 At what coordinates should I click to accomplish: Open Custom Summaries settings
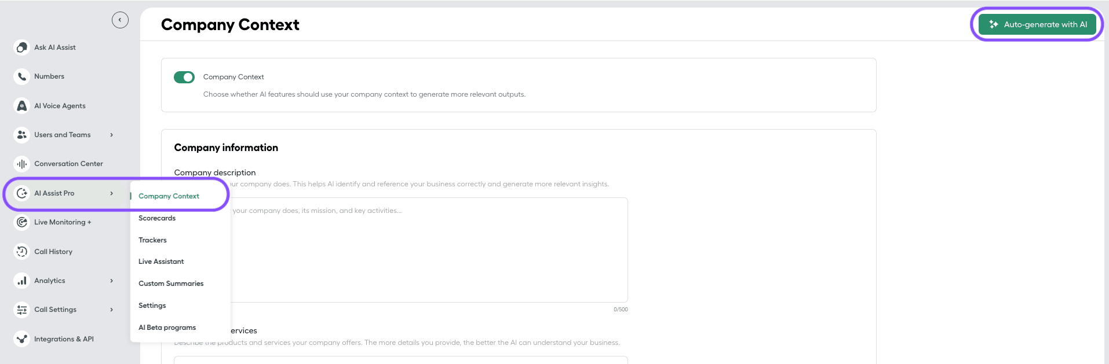pyautogui.click(x=170, y=283)
